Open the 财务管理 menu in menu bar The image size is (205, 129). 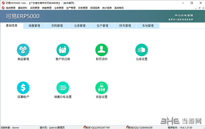pos(83,8)
